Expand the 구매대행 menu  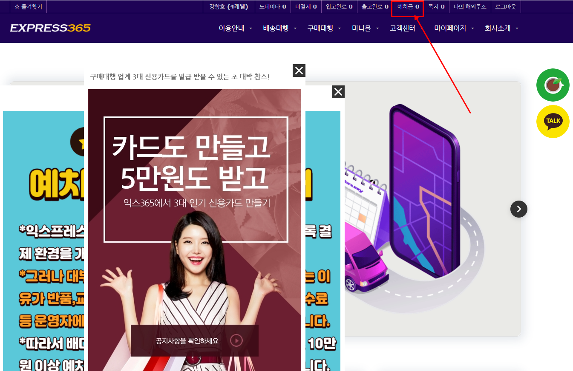pos(324,28)
